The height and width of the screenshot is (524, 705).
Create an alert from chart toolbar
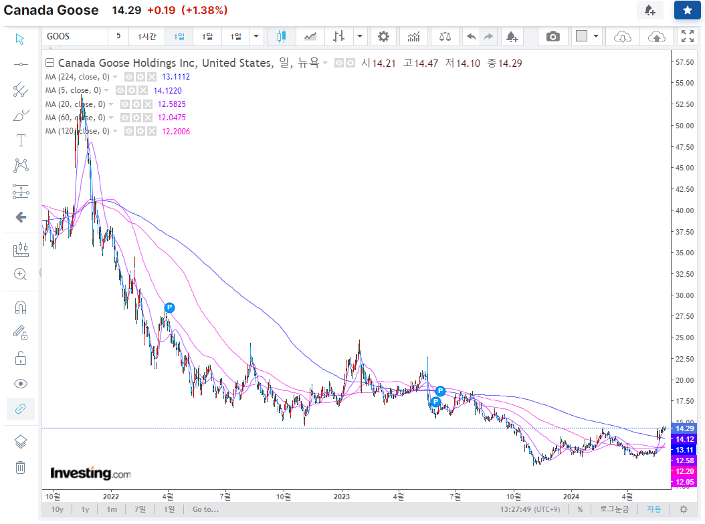512,36
